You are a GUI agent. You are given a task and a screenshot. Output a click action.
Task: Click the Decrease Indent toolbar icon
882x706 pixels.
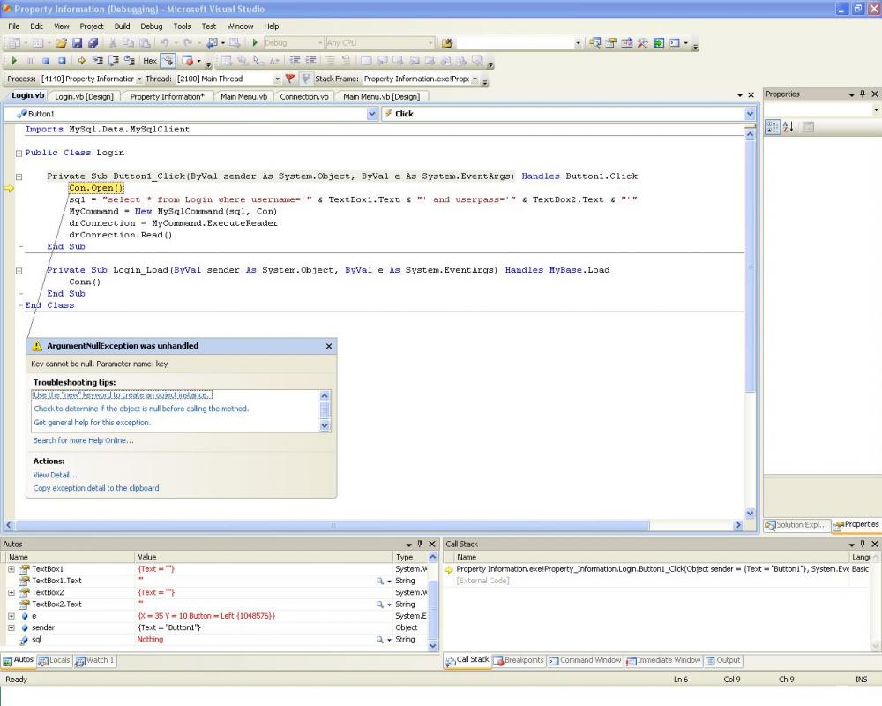[x=295, y=61]
